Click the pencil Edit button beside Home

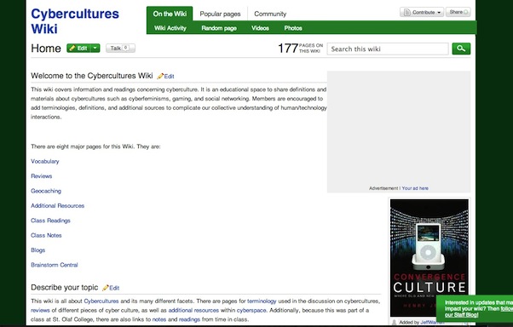78,48
